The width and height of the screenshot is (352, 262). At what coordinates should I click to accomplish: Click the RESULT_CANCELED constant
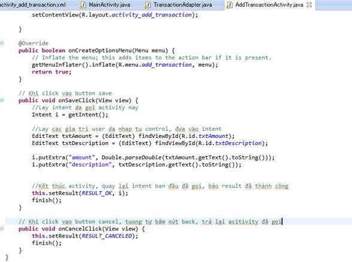[106, 236]
